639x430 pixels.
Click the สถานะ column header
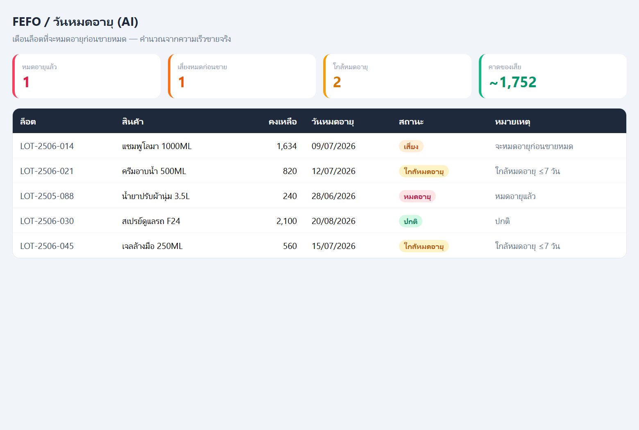point(411,122)
